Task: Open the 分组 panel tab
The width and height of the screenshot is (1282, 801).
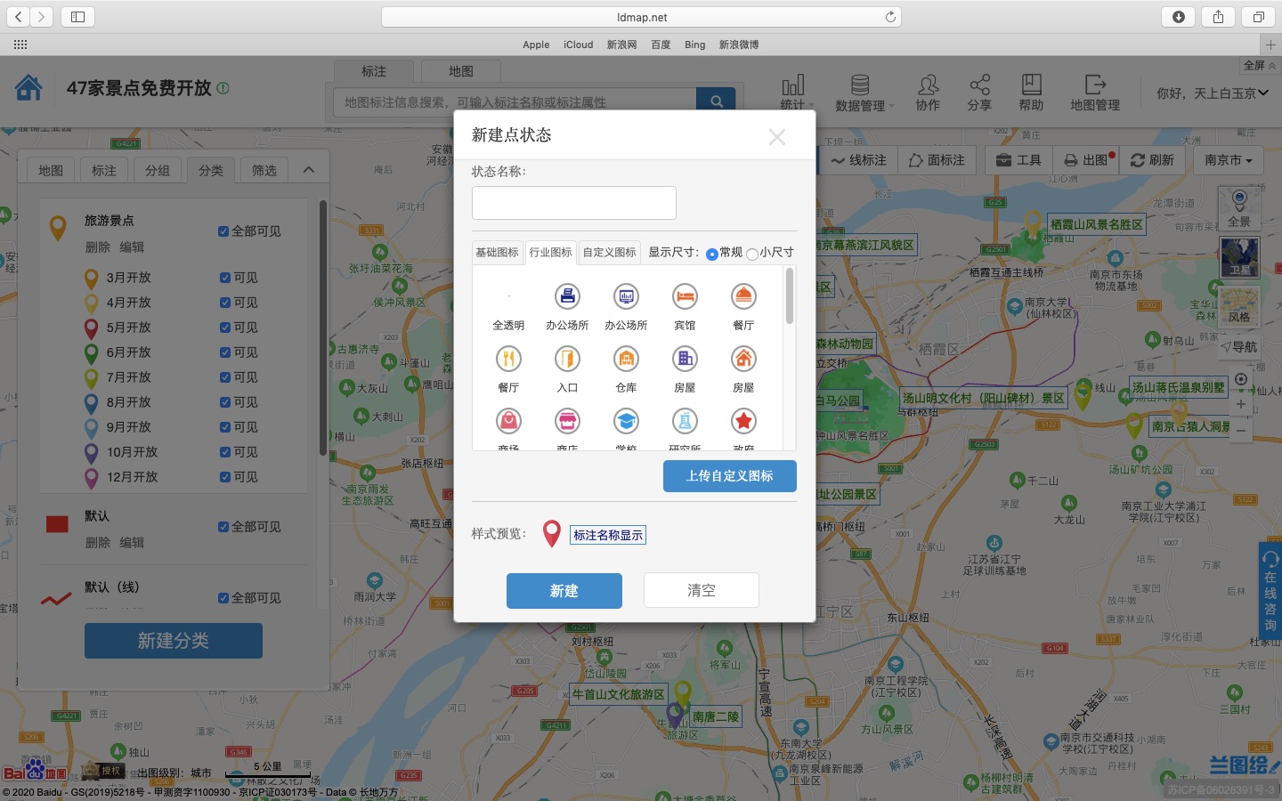Action: click(x=158, y=170)
